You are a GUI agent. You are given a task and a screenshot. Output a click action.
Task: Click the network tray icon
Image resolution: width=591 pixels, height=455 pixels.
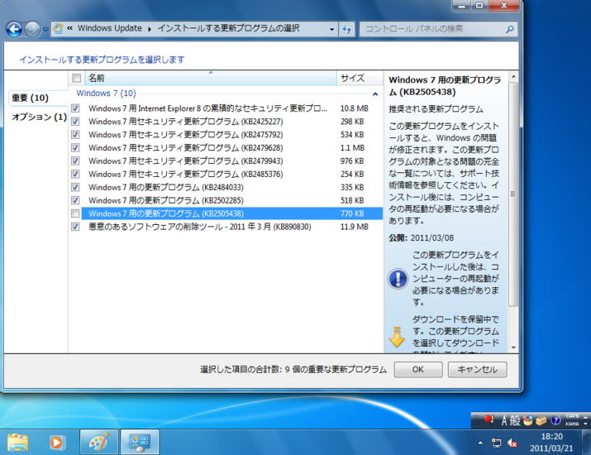(497, 443)
